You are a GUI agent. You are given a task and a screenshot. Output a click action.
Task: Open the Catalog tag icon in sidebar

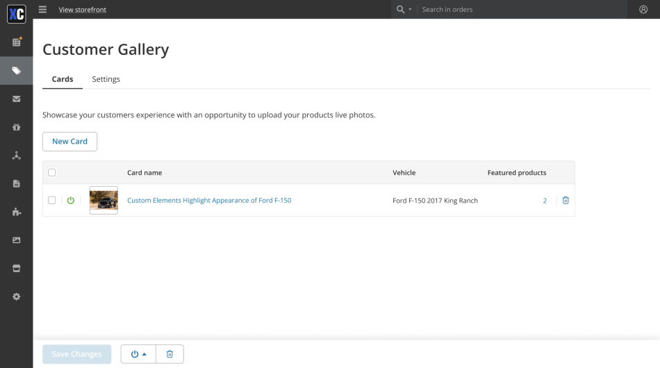pyautogui.click(x=16, y=71)
